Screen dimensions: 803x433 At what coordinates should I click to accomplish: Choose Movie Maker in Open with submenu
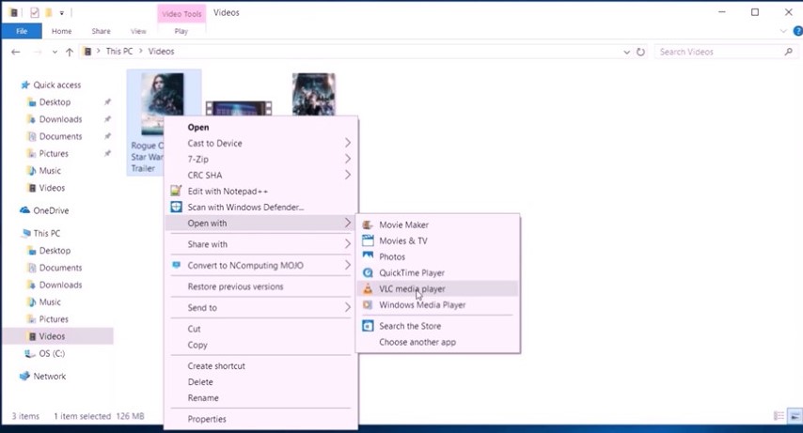pyautogui.click(x=437, y=224)
